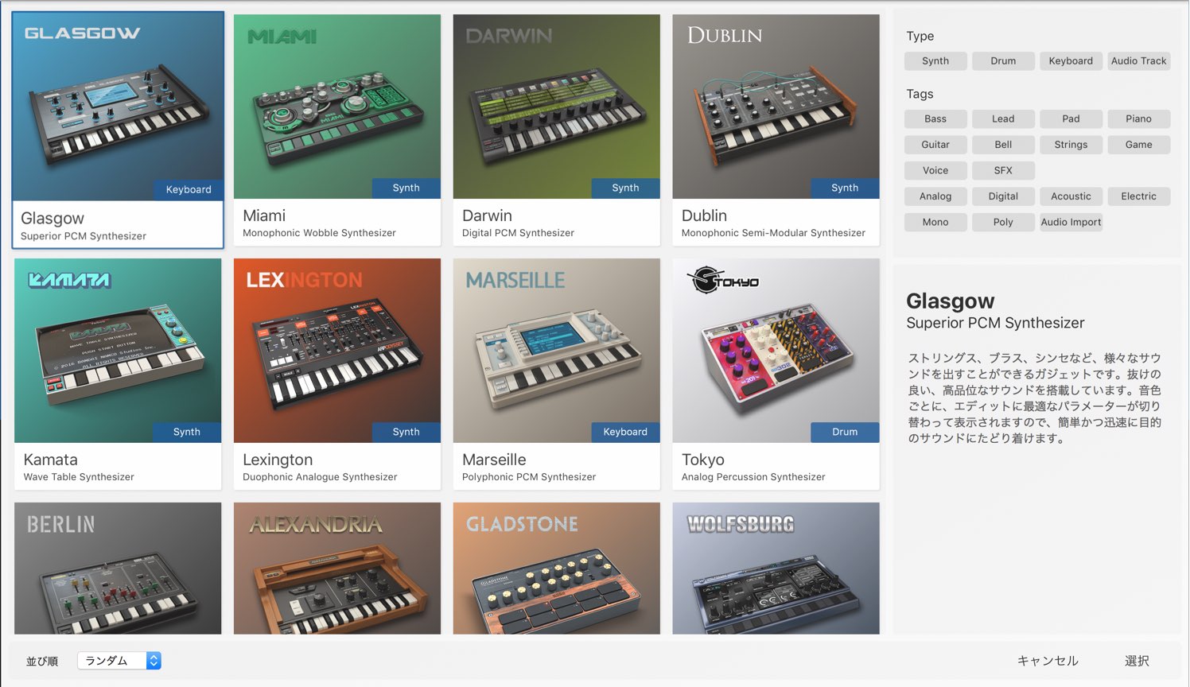The image size is (1190, 687).
Task: Click the 'Duophonic Analogue Synthesizer' caption
Action: pyautogui.click(x=320, y=477)
